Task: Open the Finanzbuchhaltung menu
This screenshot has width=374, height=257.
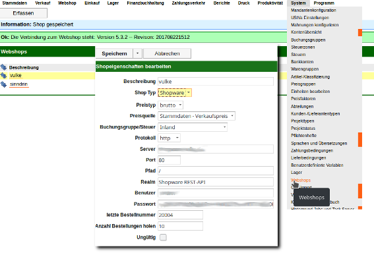Action: pos(145,3)
